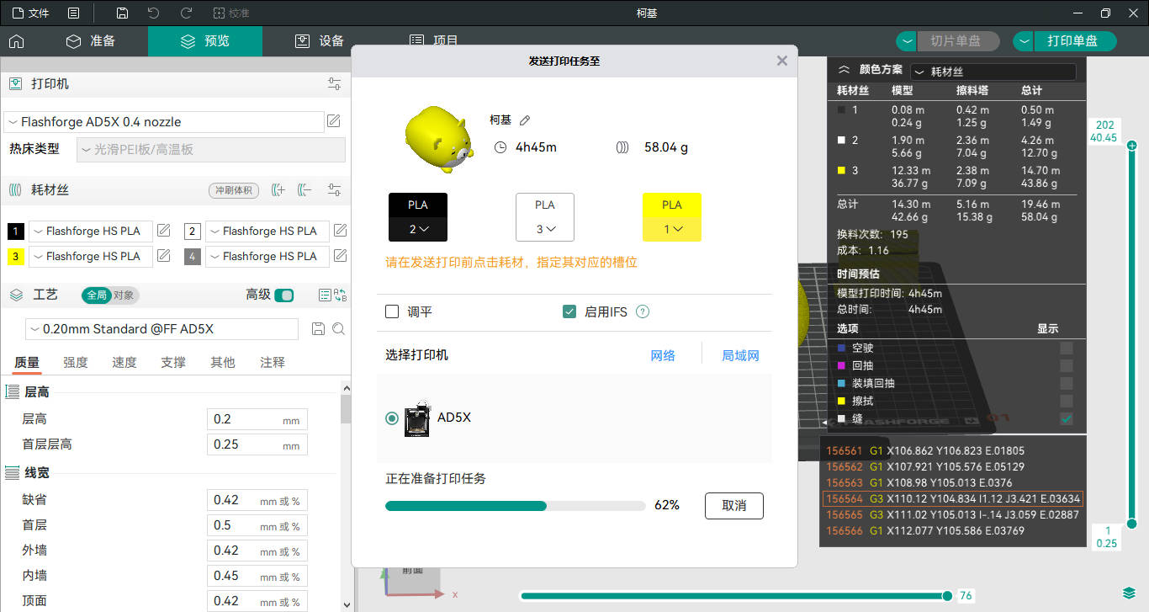
Task: Uncheck the 缝 display checkbox
Action: click(1067, 418)
